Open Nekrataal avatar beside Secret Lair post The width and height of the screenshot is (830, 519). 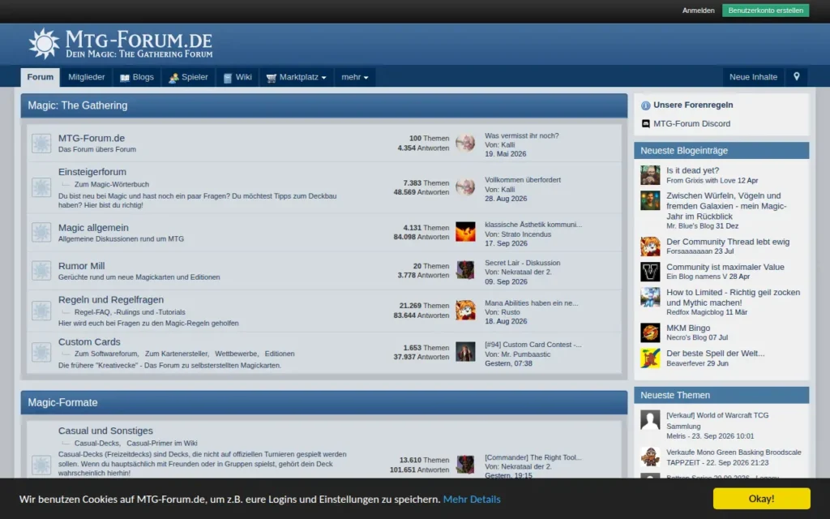[x=465, y=270]
